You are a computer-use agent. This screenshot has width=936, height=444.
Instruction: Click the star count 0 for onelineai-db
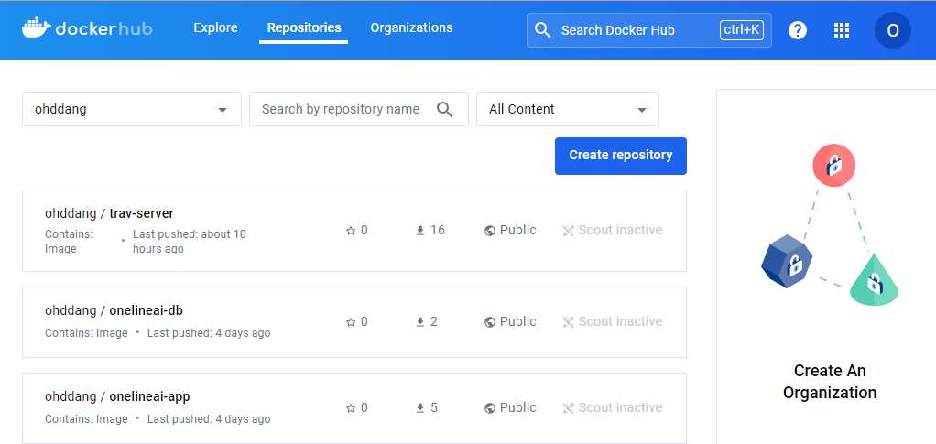[x=365, y=321]
